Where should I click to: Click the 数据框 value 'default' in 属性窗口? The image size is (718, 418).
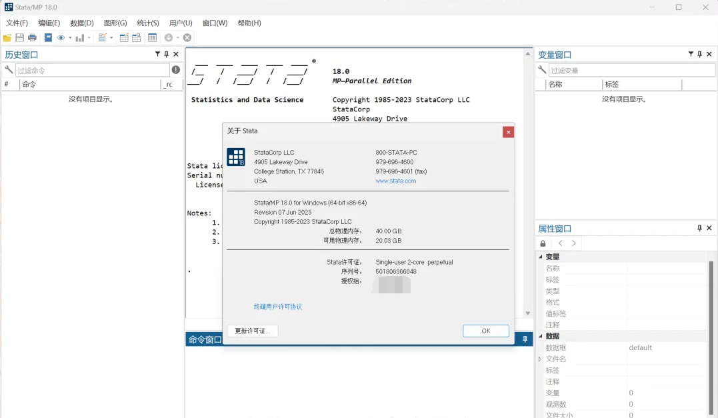(x=640, y=347)
